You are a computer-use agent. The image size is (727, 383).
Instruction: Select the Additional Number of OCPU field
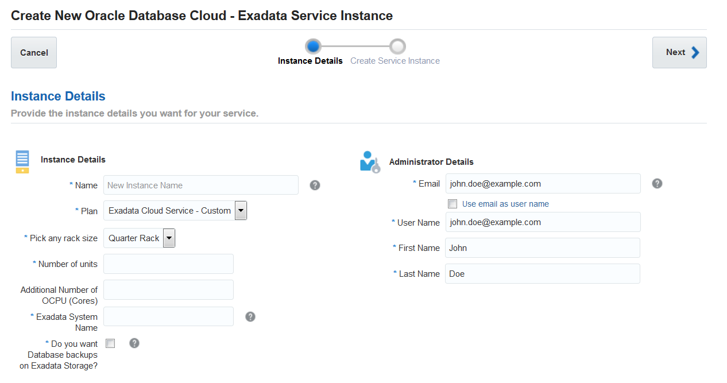[168, 289]
